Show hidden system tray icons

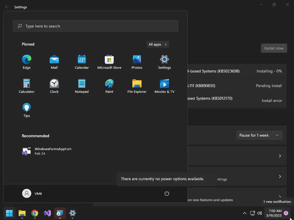tap(245, 213)
